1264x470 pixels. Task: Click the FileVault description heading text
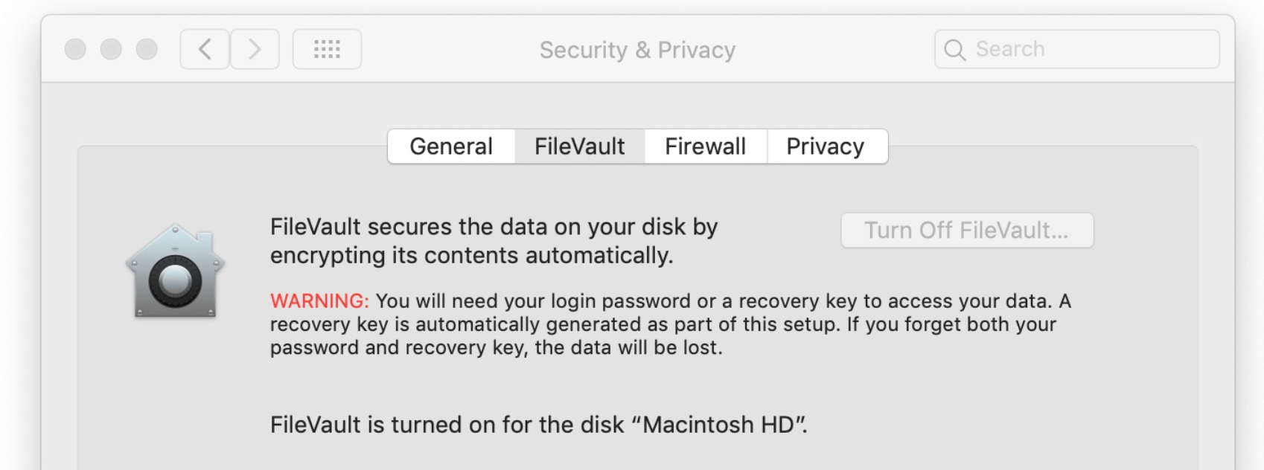(x=494, y=241)
